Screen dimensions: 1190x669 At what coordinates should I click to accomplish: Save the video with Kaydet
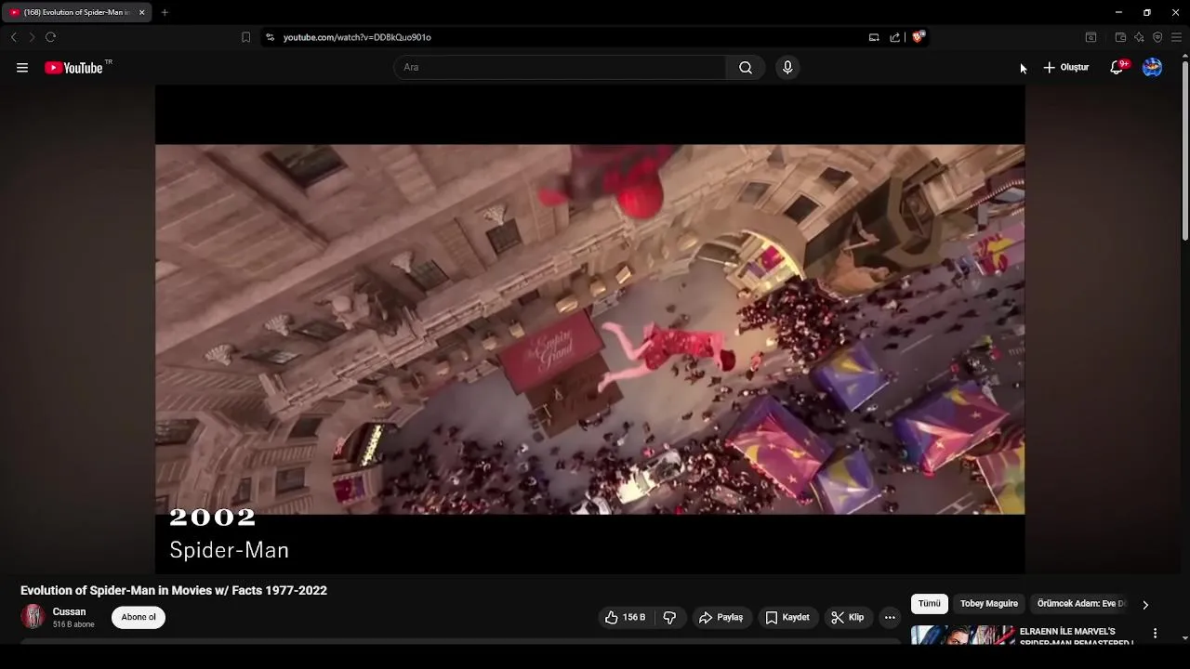[787, 617]
